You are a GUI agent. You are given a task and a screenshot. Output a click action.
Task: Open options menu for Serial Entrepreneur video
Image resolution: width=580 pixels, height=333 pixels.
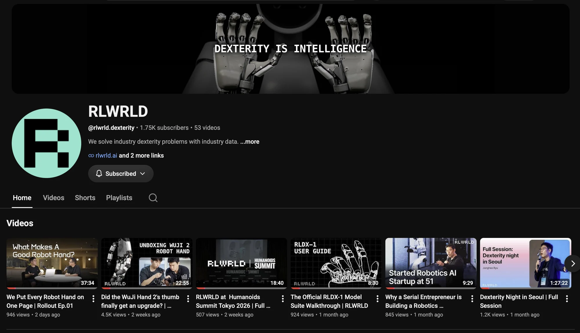[x=472, y=299]
